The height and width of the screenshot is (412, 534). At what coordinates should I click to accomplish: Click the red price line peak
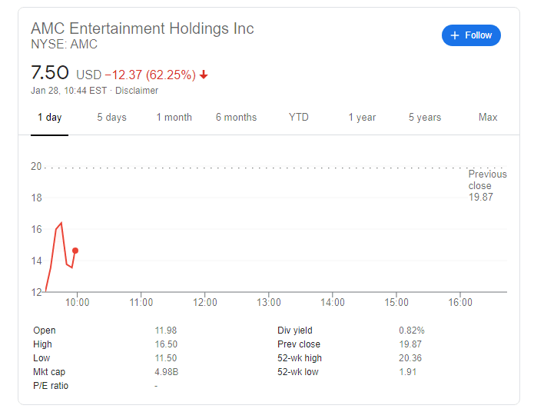pyautogui.click(x=61, y=223)
